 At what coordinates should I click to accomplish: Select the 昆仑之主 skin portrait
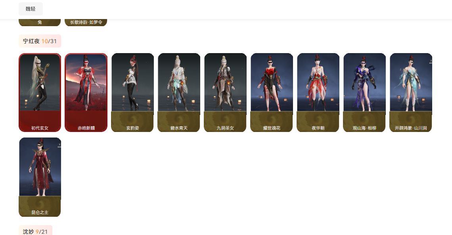pyautogui.click(x=40, y=167)
